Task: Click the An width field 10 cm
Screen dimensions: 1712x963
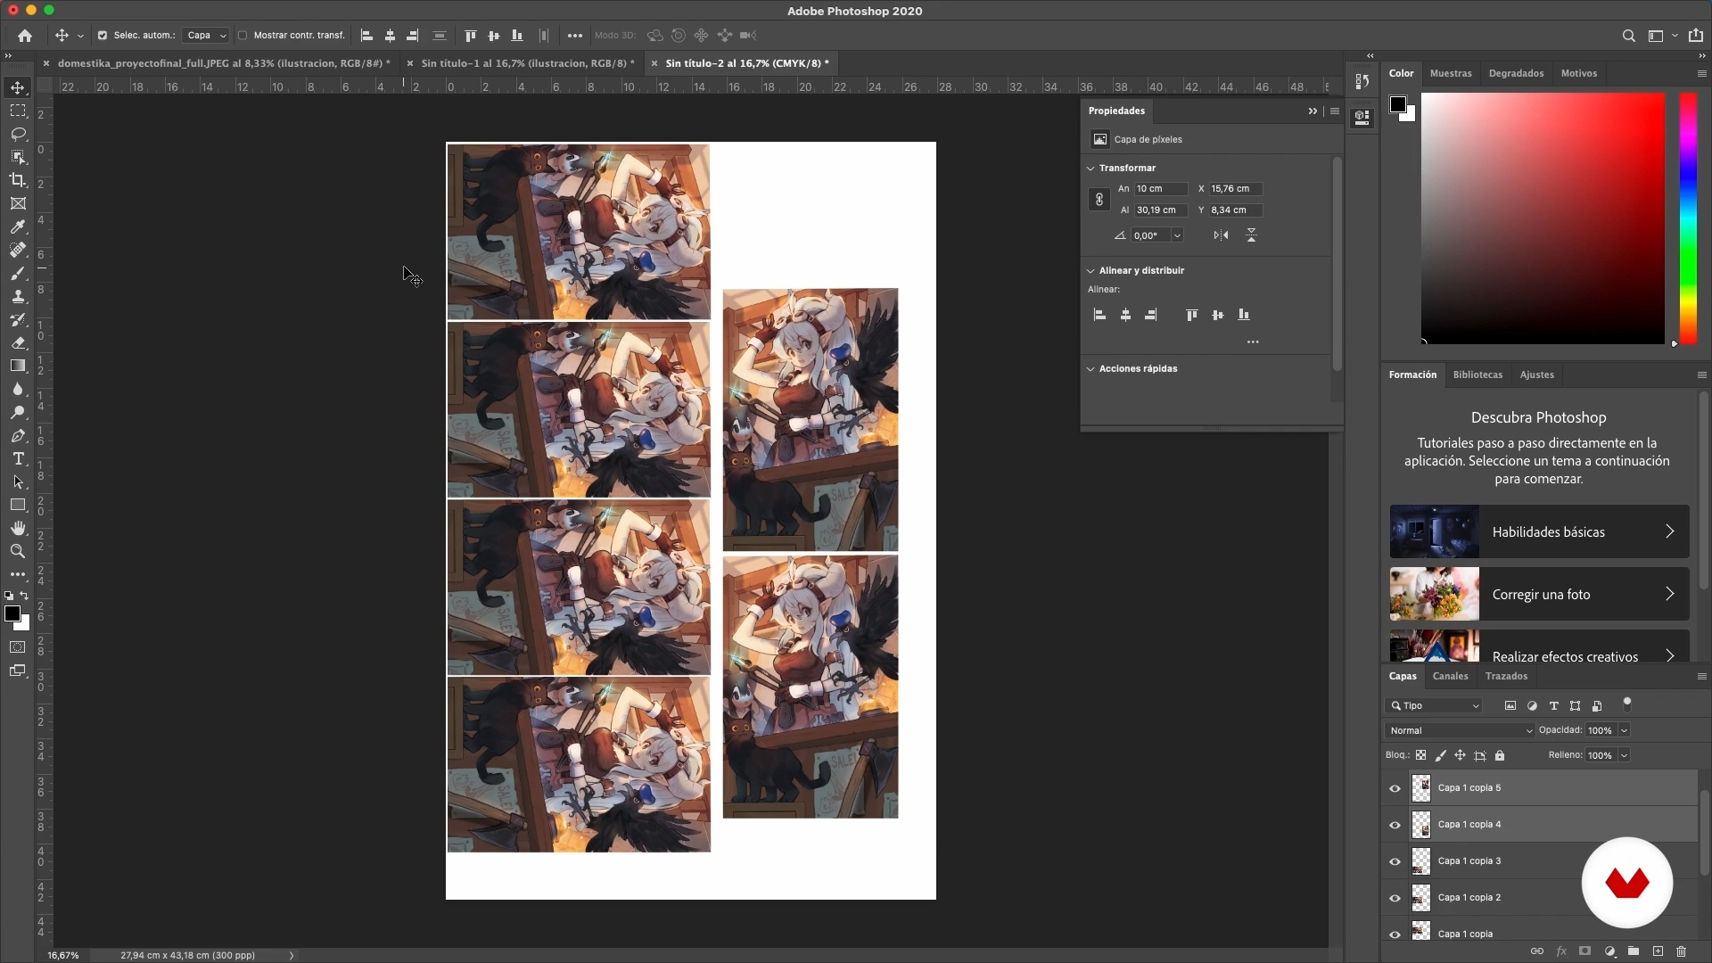Action: [1160, 189]
